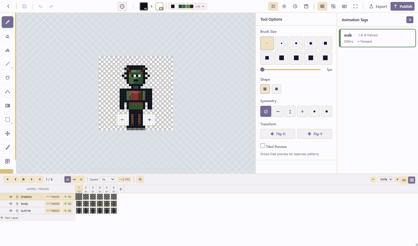Hide the body layer
418x246 pixels.
point(11,204)
